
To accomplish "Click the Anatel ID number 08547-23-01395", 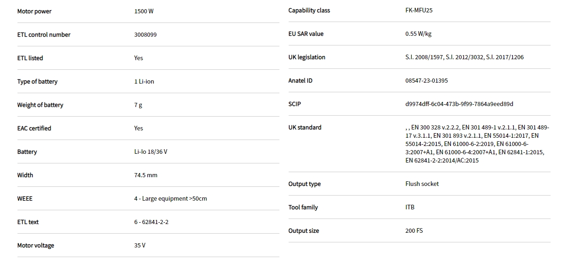I will click(426, 80).
